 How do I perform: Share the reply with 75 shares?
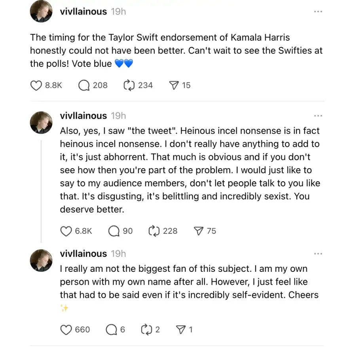[199, 231]
